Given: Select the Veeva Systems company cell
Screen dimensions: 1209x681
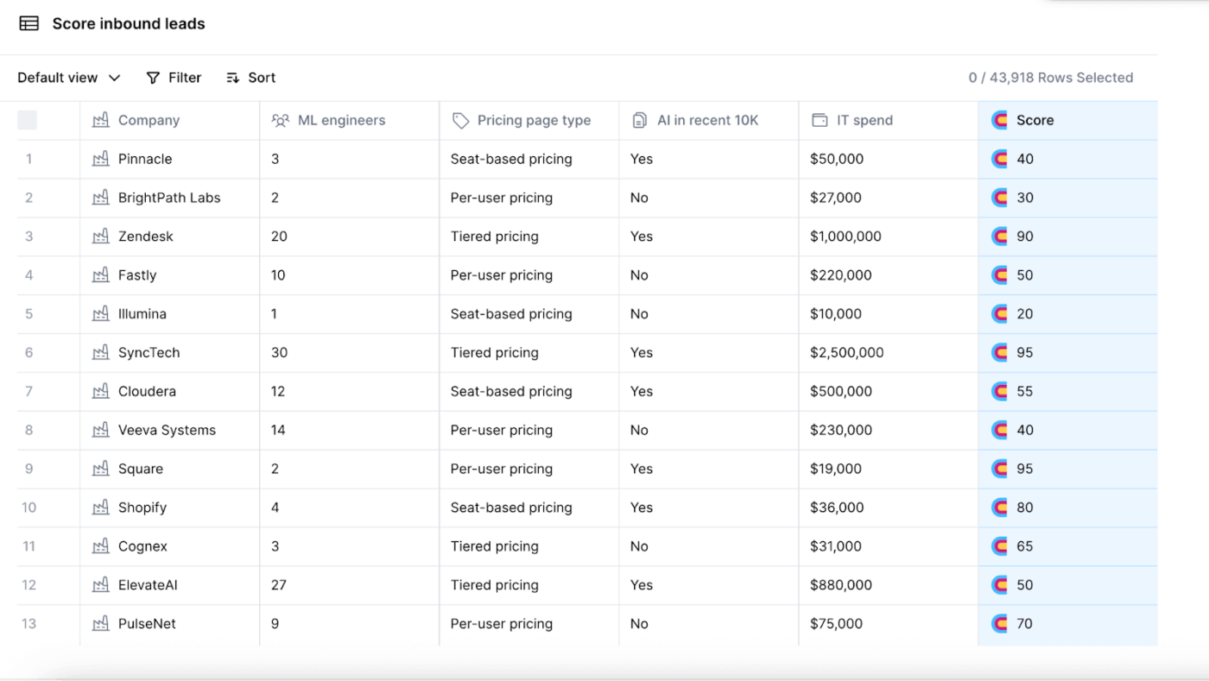Looking at the screenshot, I should pos(170,430).
